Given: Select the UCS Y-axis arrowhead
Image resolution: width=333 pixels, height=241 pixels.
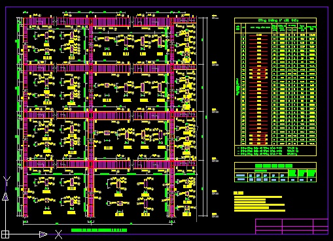Looking at the screenshot, I should pos(5,197).
